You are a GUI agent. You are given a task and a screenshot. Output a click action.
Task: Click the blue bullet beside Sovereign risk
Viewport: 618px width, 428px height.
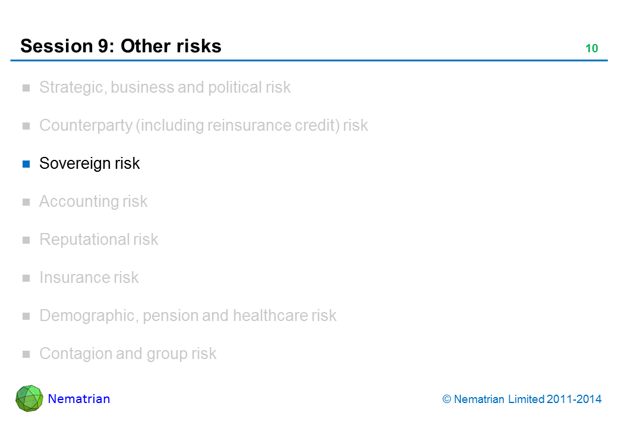tap(26, 164)
